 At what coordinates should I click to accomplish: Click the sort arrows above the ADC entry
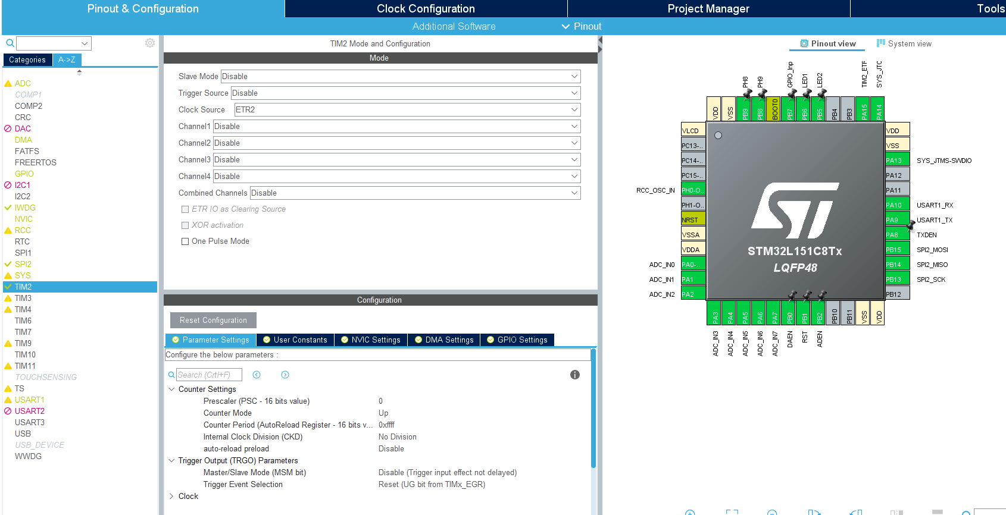click(79, 73)
